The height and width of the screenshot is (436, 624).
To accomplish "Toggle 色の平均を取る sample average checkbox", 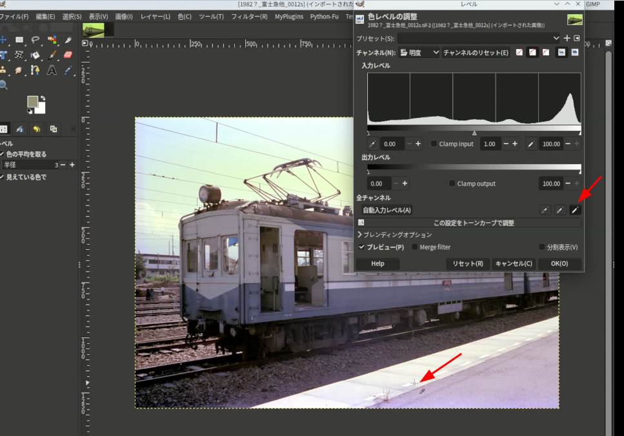I will coord(2,154).
